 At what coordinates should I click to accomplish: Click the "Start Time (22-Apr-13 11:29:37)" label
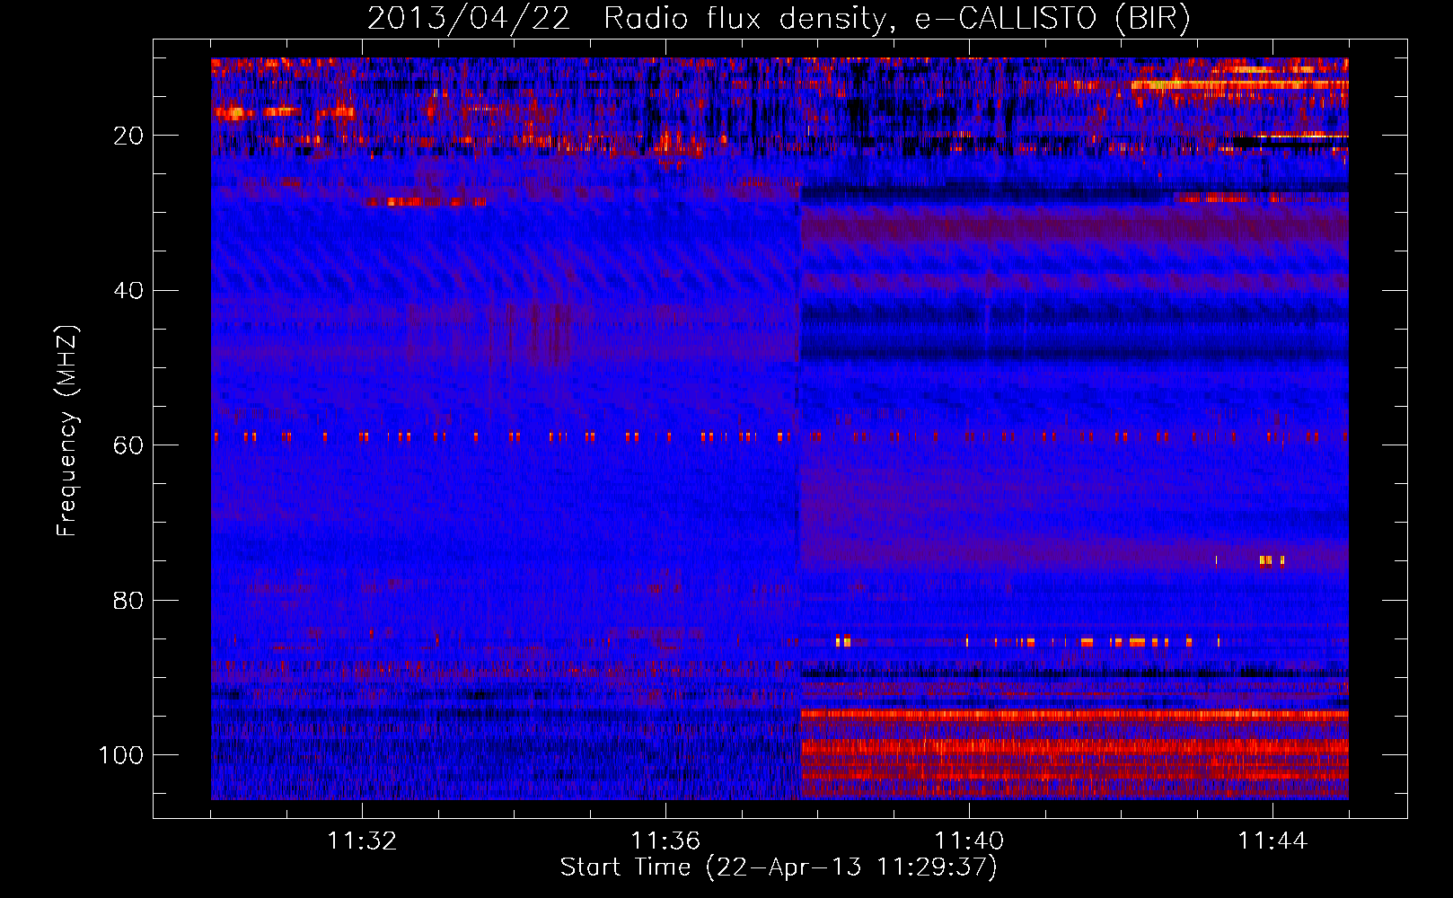pos(779,867)
